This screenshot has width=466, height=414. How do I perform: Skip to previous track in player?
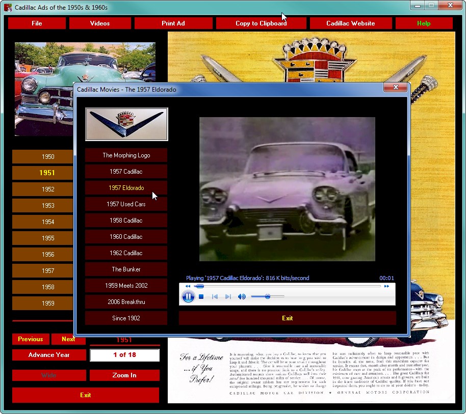click(215, 296)
